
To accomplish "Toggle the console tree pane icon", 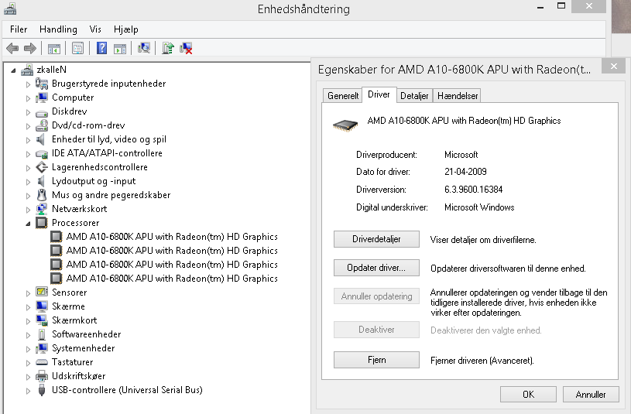I will [54, 49].
